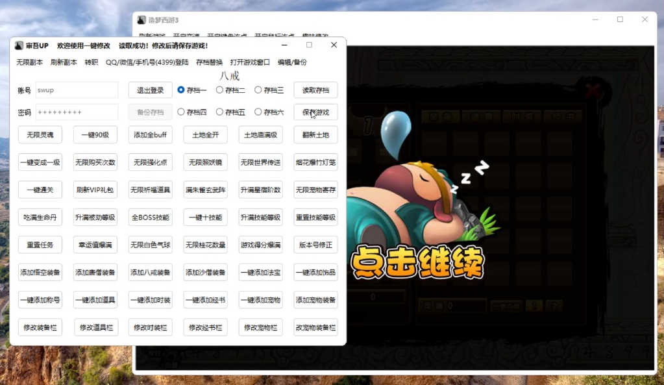
Task: Click the 一键添加宠物 button
Action: [x=260, y=300]
